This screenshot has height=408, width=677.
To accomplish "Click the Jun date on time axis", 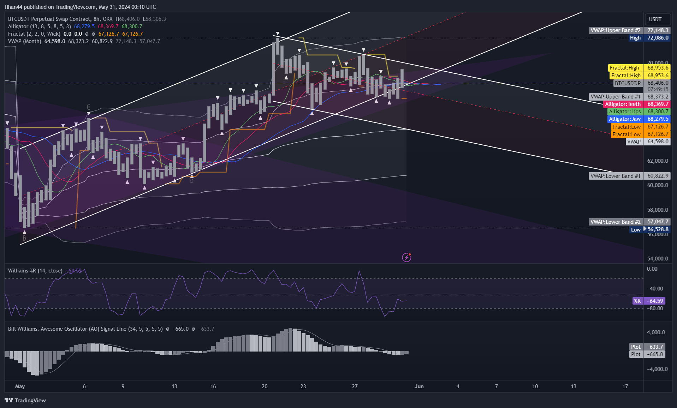I will pos(419,386).
